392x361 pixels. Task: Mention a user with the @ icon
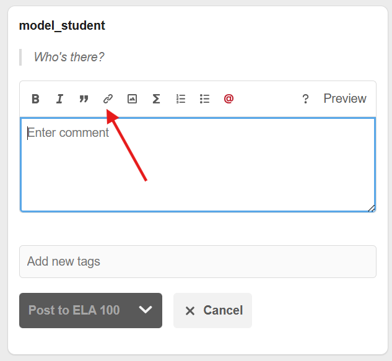coord(229,98)
